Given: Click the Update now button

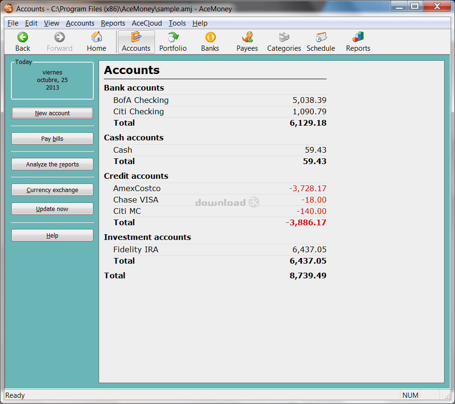Looking at the screenshot, I should click(52, 209).
